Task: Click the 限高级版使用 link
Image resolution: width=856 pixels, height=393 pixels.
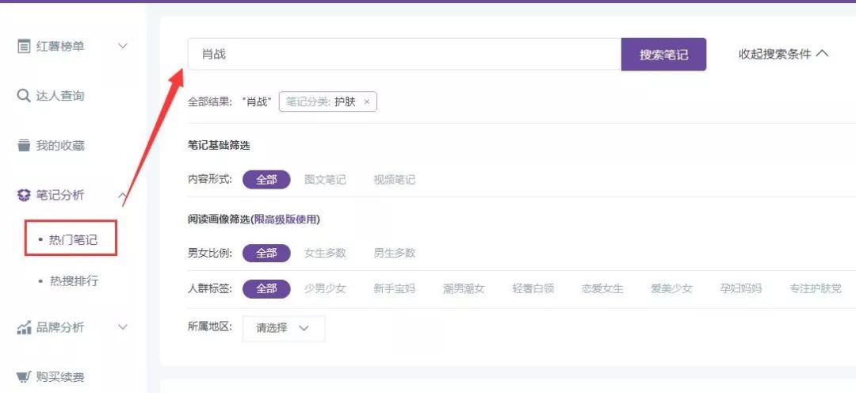Action: pyautogui.click(x=285, y=219)
